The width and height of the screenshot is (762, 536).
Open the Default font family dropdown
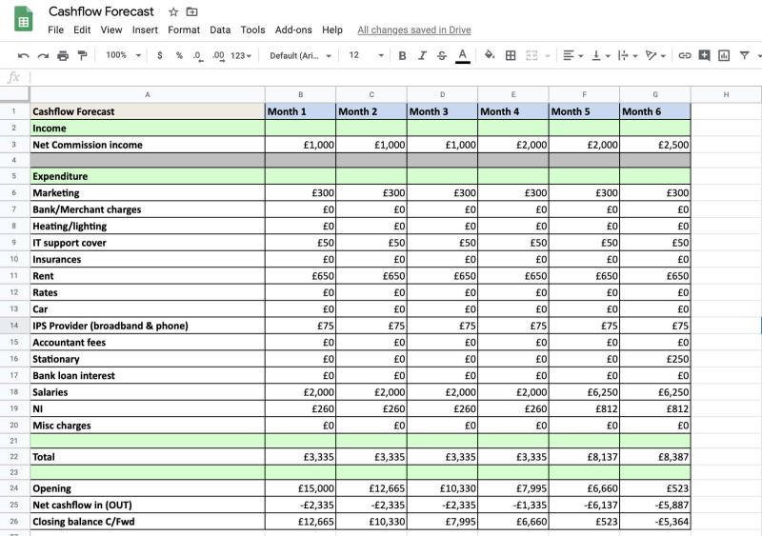(300, 56)
